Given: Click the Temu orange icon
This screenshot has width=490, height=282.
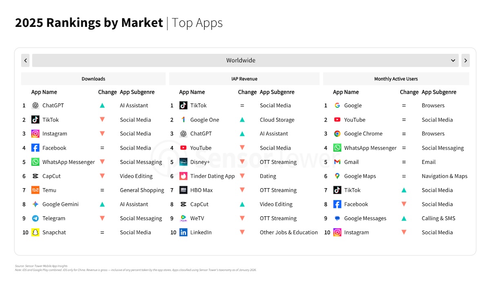Looking at the screenshot, I should pyautogui.click(x=36, y=190).
